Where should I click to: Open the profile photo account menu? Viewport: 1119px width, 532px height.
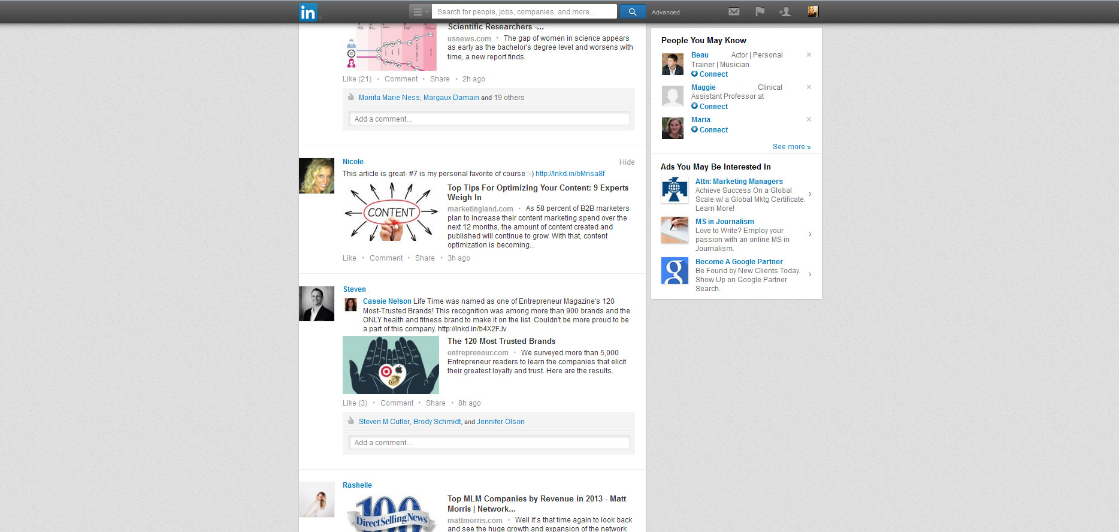point(813,11)
